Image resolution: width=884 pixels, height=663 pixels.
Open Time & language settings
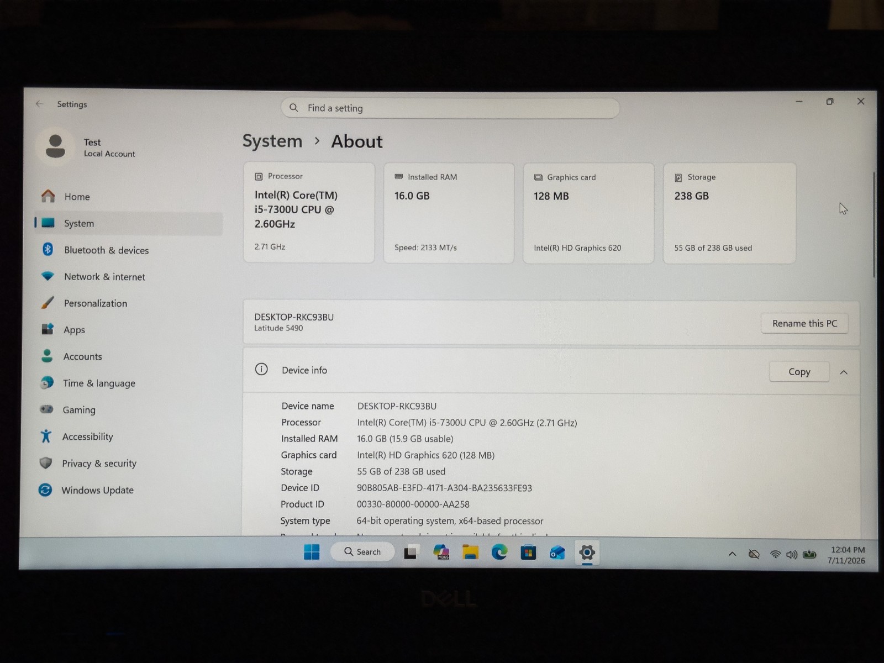click(x=128, y=383)
